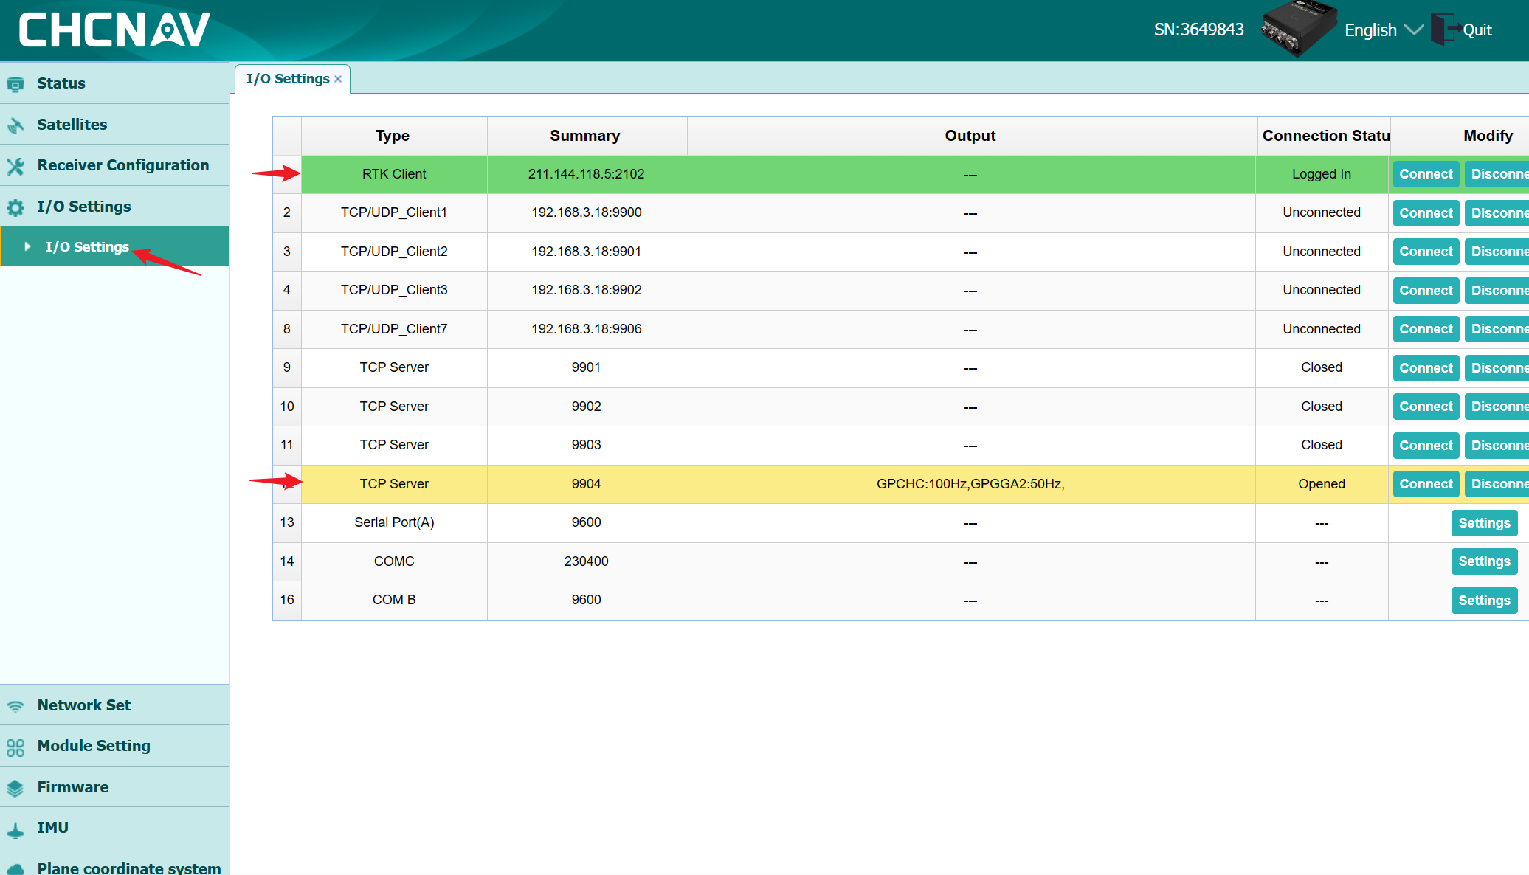This screenshot has height=875, width=1529.
Task: Open the Module Setting menu
Action: 114,746
